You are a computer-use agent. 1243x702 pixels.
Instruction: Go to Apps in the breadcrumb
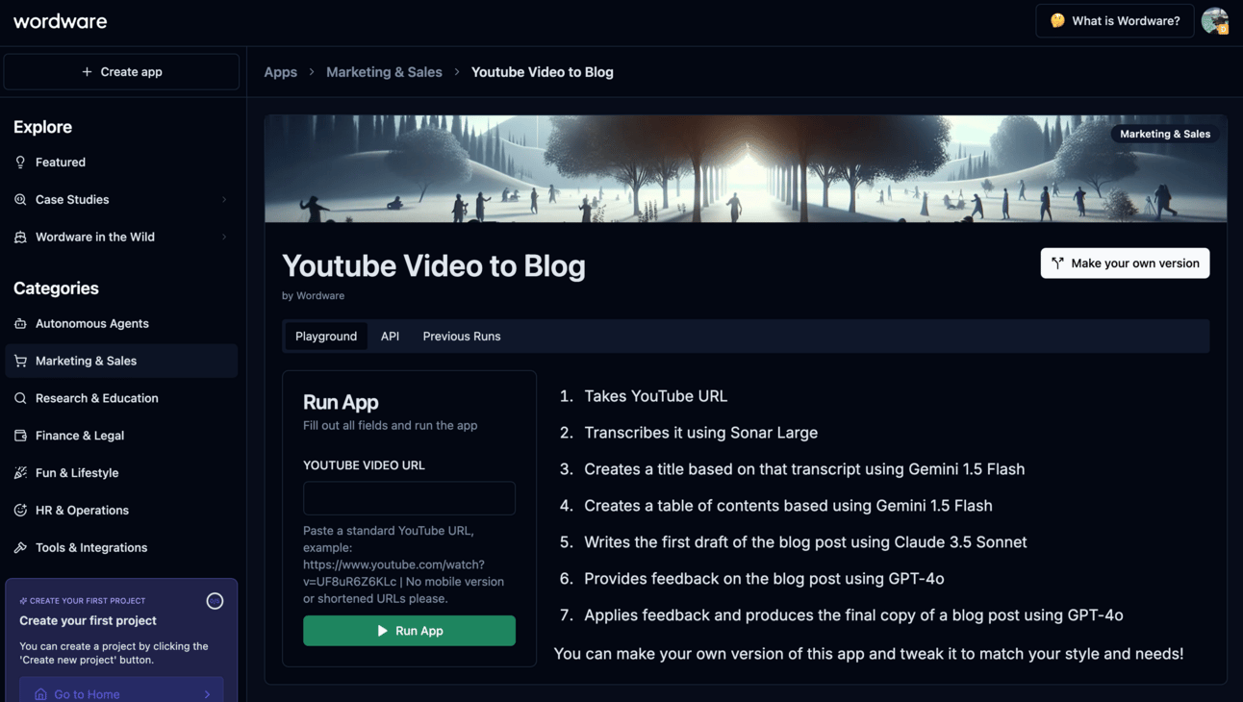point(281,72)
